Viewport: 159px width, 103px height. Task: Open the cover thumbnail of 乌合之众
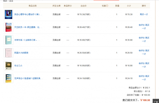(8, 66)
